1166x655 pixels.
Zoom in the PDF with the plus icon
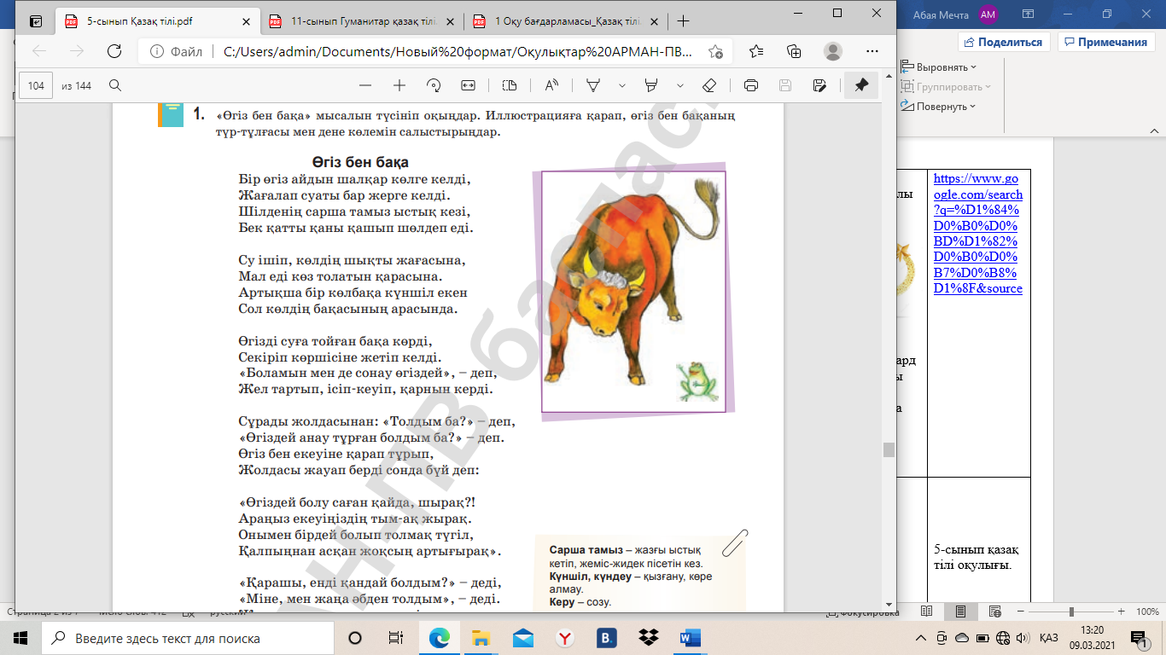(x=399, y=85)
